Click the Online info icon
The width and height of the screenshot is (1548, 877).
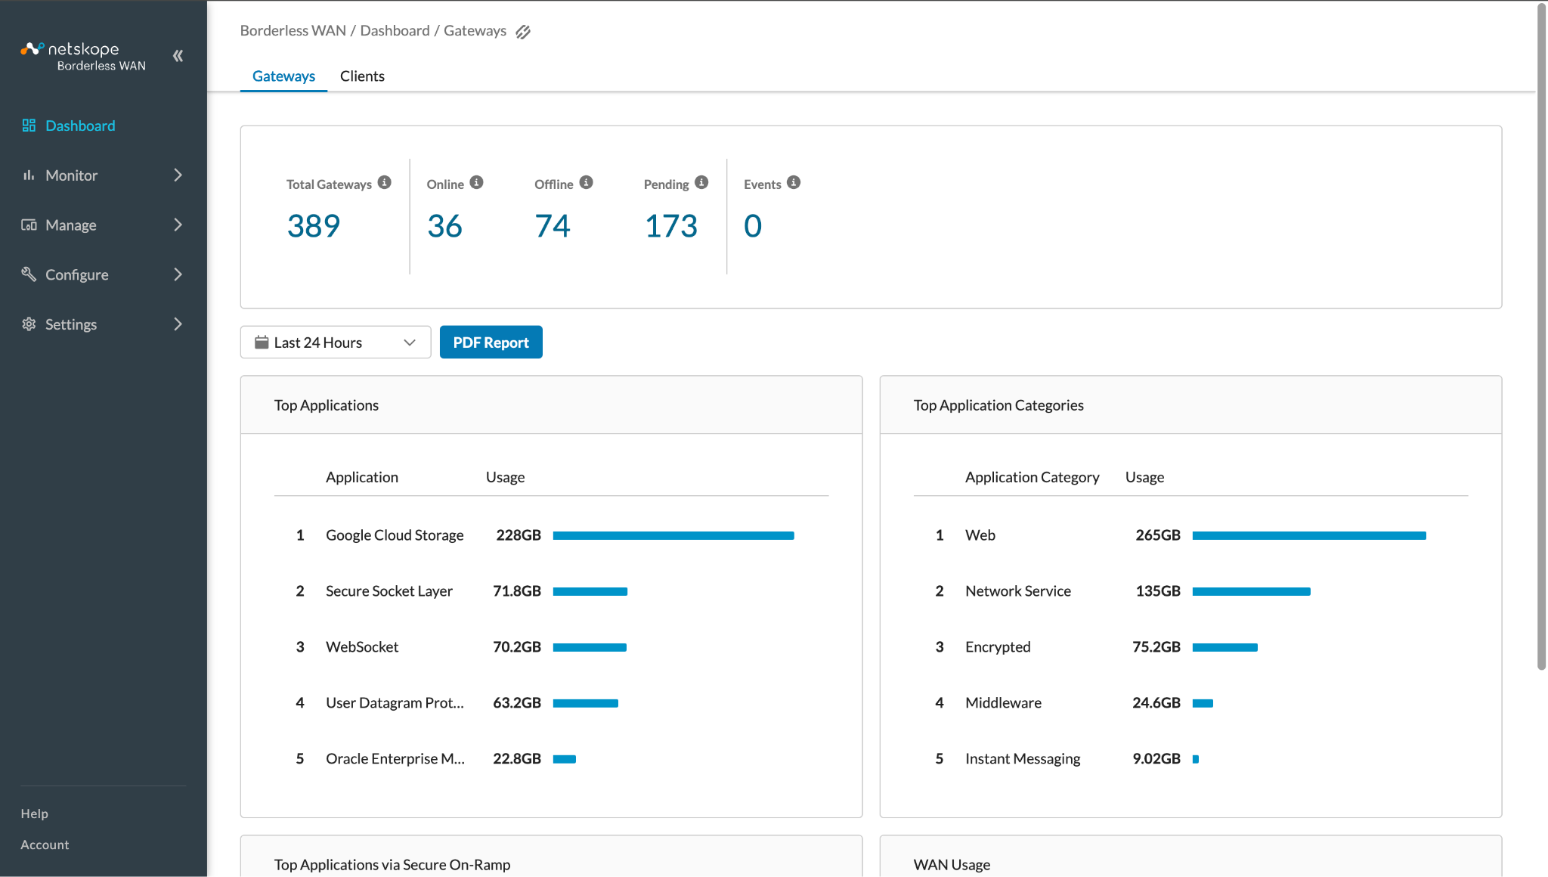[476, 182]
